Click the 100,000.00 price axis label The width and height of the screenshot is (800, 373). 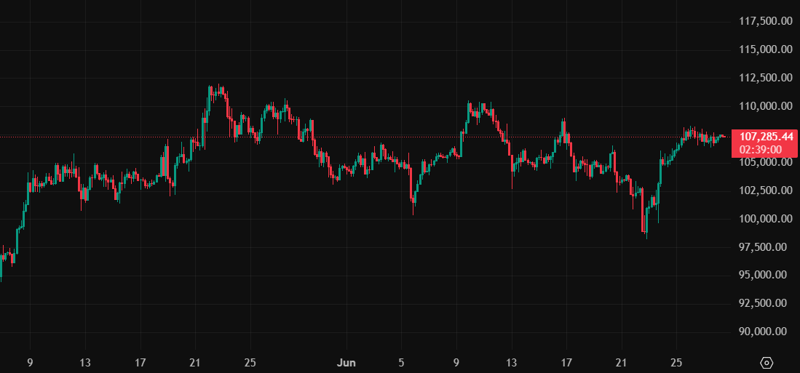(765, 219)
